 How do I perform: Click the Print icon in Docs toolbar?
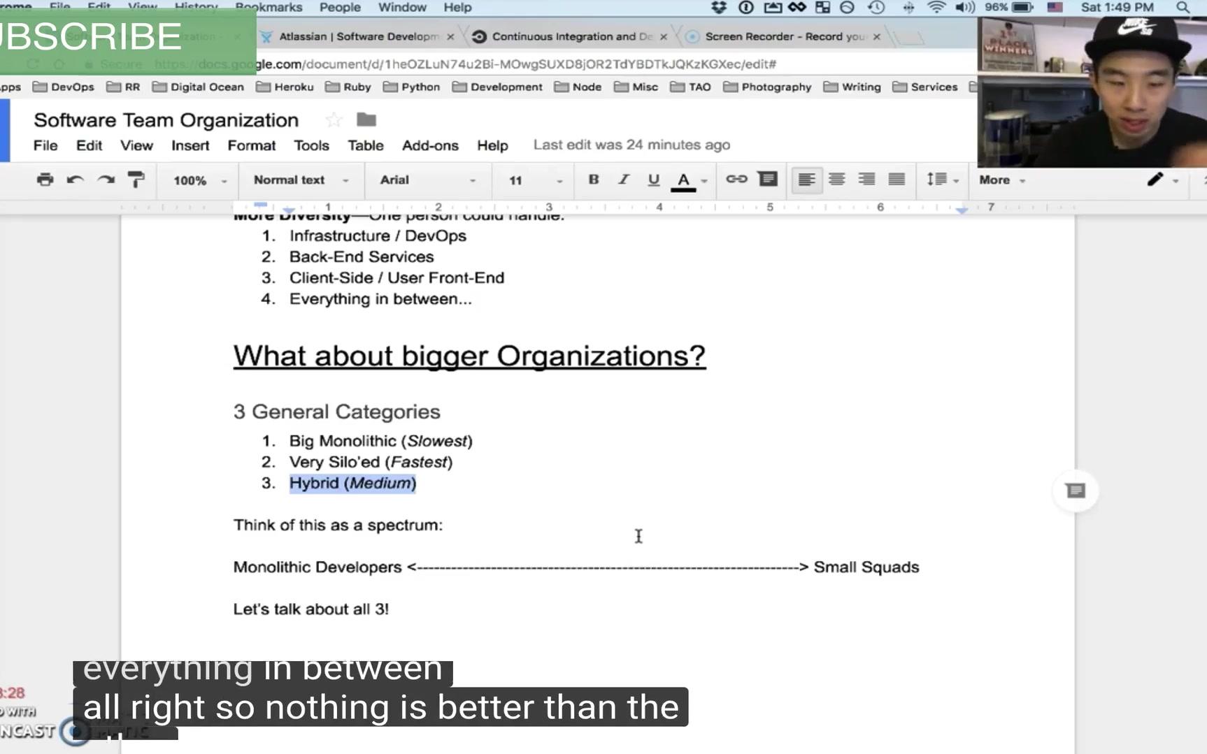[45, 180]
